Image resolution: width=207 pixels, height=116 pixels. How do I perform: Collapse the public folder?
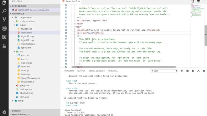(x=14, y=25)
